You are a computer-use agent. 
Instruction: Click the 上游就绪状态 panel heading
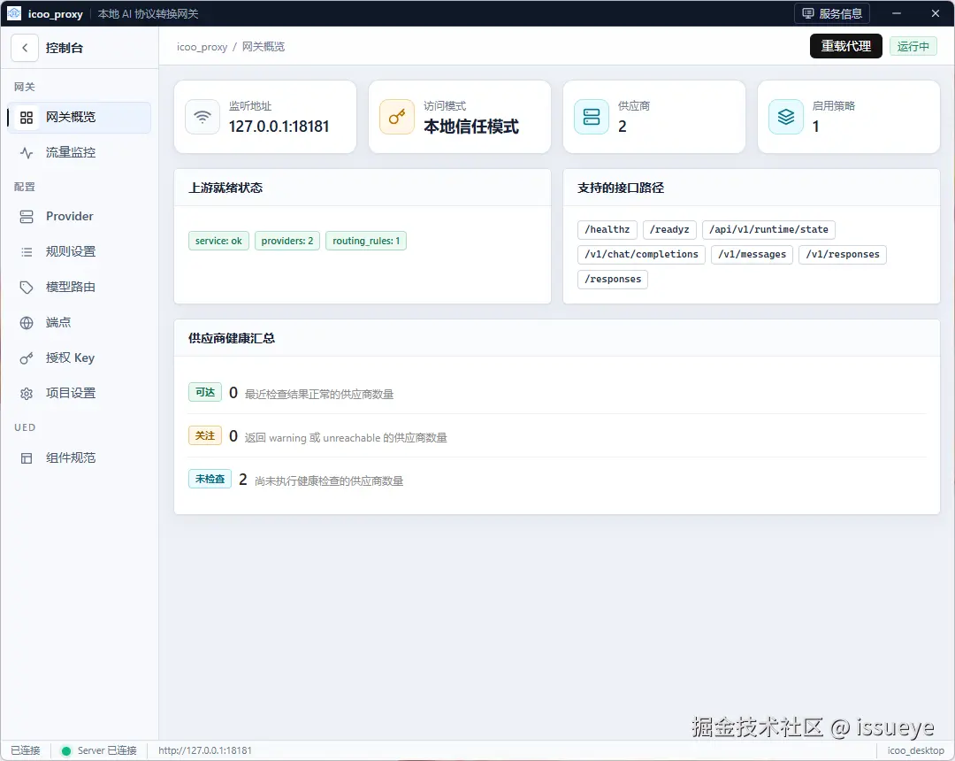[x=225, y=188]
